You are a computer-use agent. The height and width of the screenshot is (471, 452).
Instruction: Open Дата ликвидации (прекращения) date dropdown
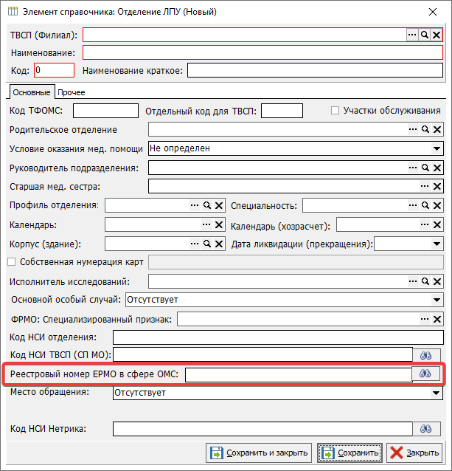437,244
